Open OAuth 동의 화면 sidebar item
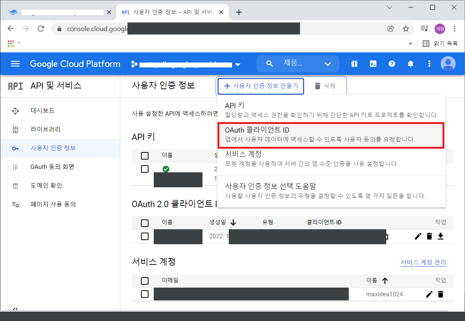 [x=60, y=167]
